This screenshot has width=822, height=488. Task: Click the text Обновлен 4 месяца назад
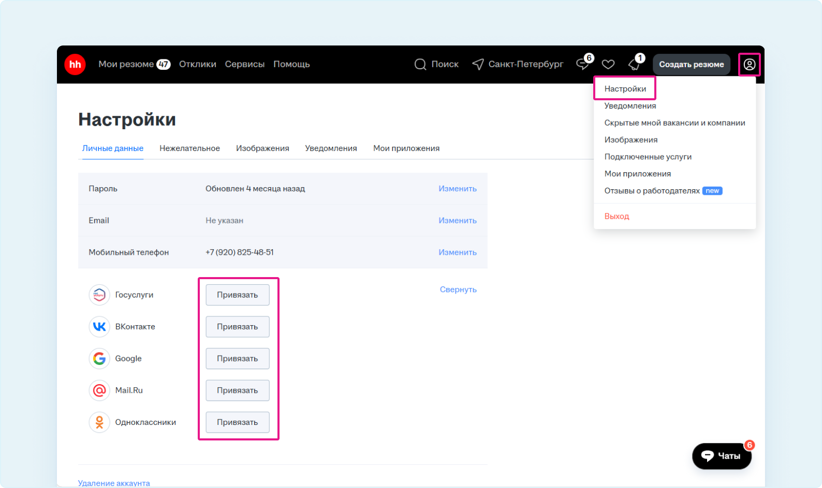pos(255,189)
